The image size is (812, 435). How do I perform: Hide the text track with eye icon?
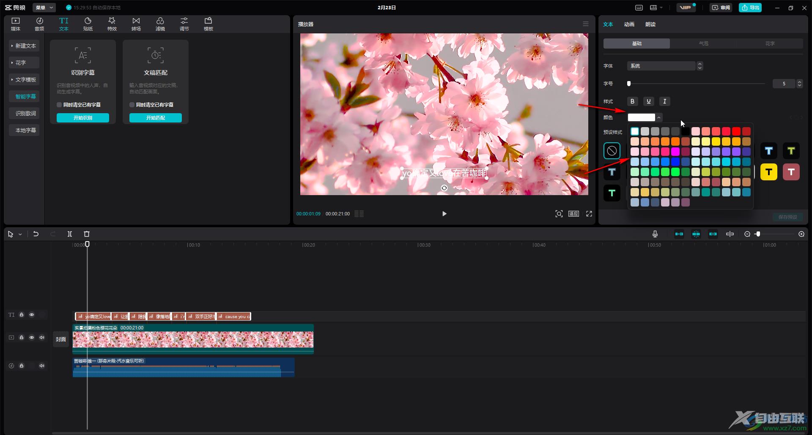pyautogui.click(x=32, y=315)
